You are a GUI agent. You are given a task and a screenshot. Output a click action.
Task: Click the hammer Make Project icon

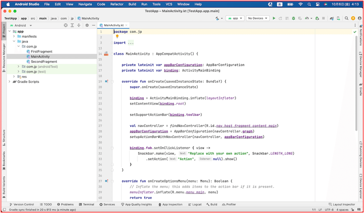coord(217,18)
